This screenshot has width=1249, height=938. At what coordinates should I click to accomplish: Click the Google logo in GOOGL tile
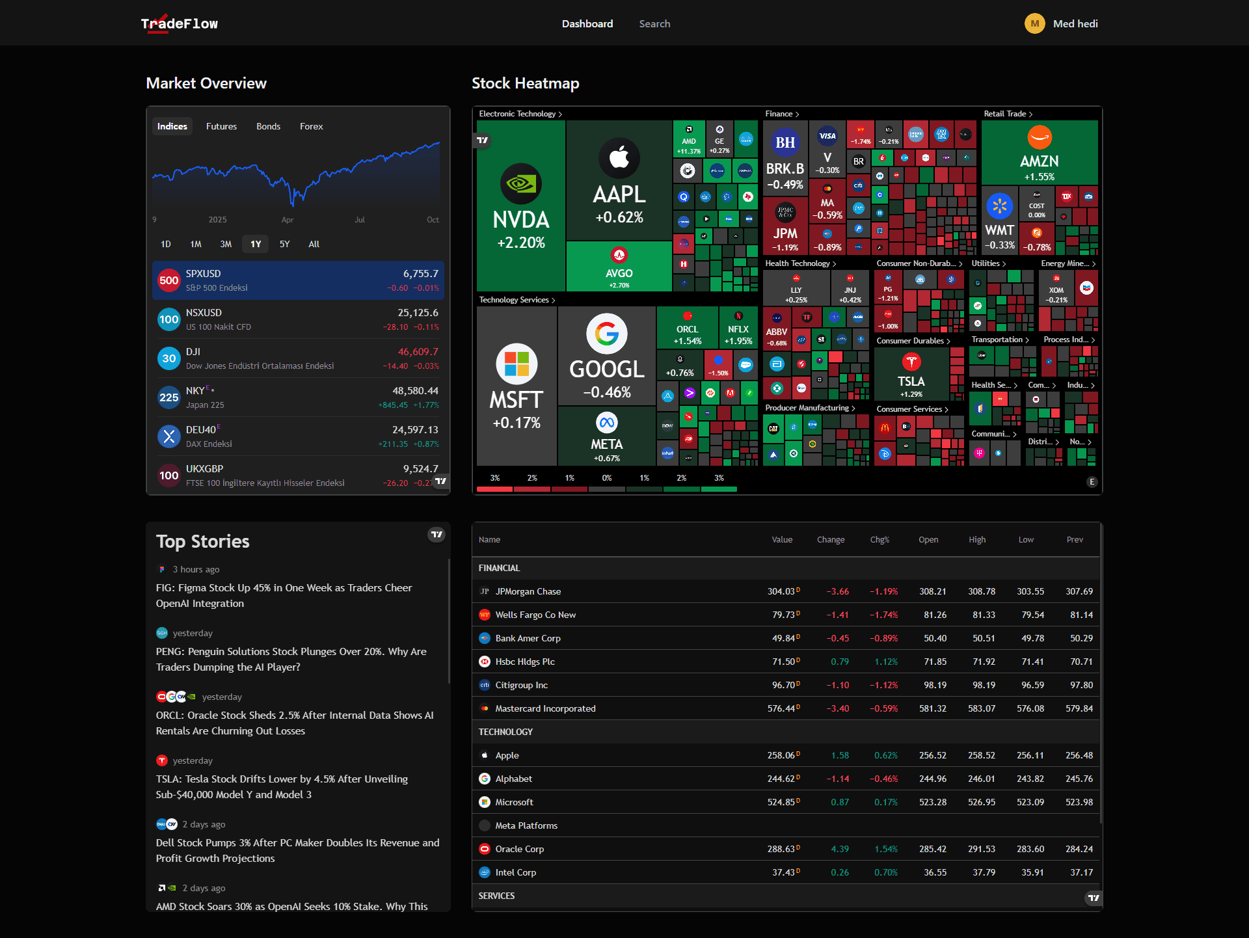pos(606,334)
